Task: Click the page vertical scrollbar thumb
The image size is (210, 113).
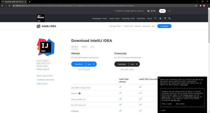Action: pyautogui.click(x=209, y=26)
